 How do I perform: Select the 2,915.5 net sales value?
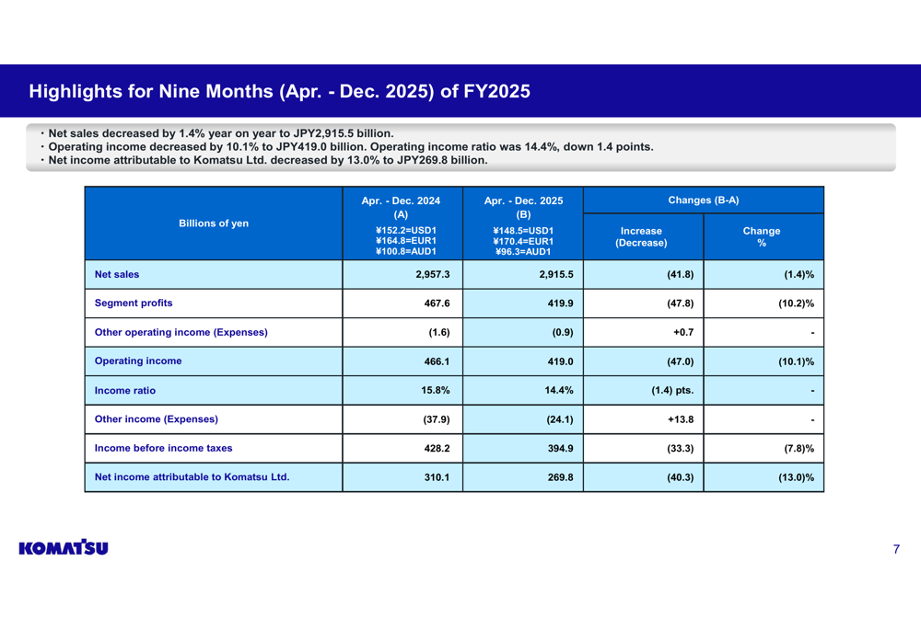tap(555, 275)
